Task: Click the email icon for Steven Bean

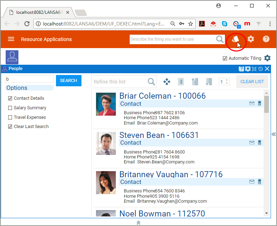Action: [252, 143]
